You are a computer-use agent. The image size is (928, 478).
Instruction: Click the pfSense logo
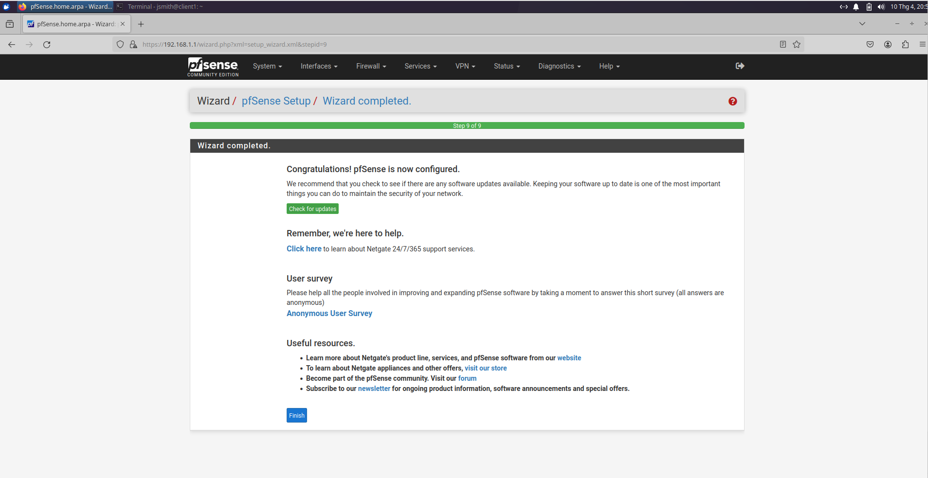(213, 67)
